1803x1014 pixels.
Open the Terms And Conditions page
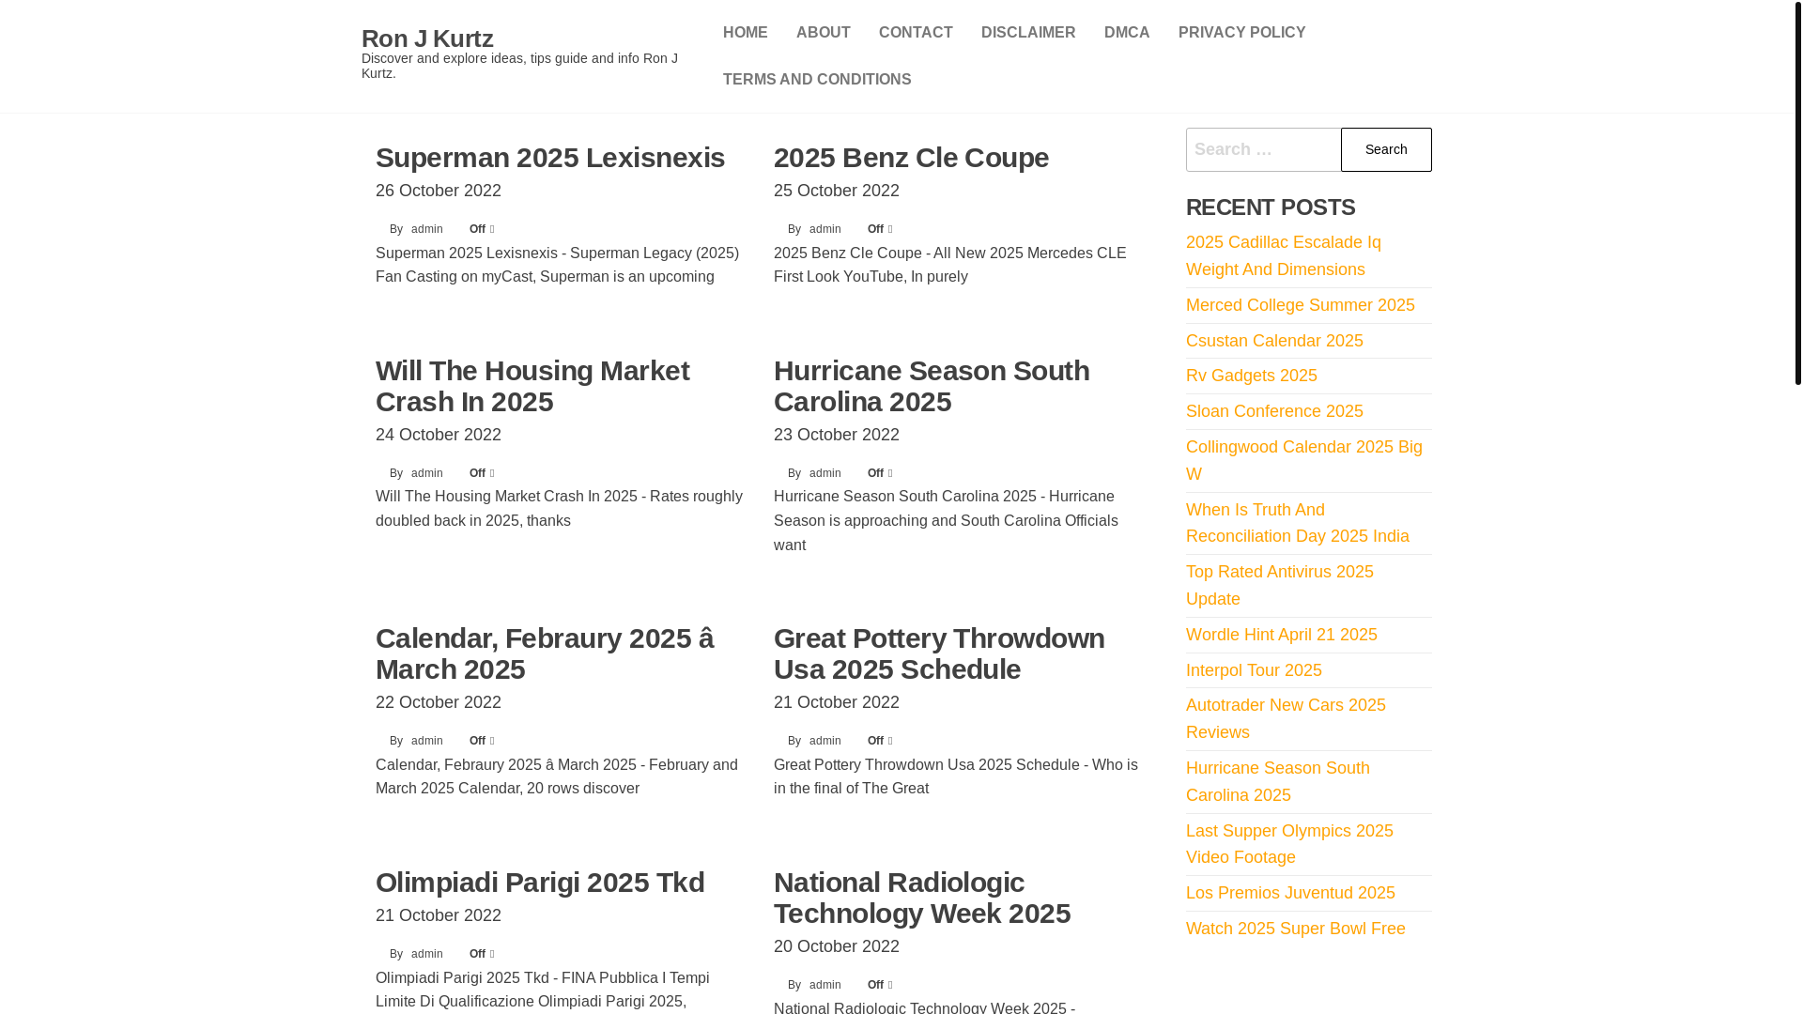pos(816,80)
